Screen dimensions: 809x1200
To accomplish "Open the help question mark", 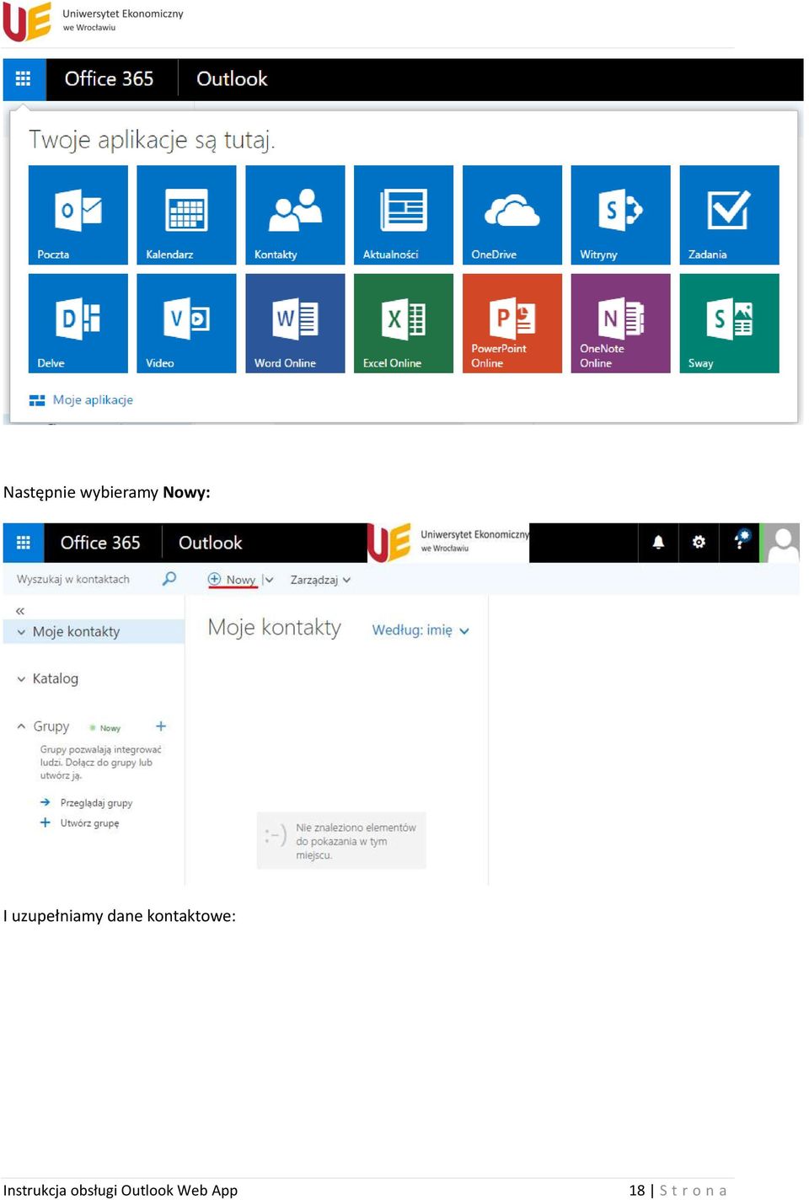I will click(x=741, y=541).
